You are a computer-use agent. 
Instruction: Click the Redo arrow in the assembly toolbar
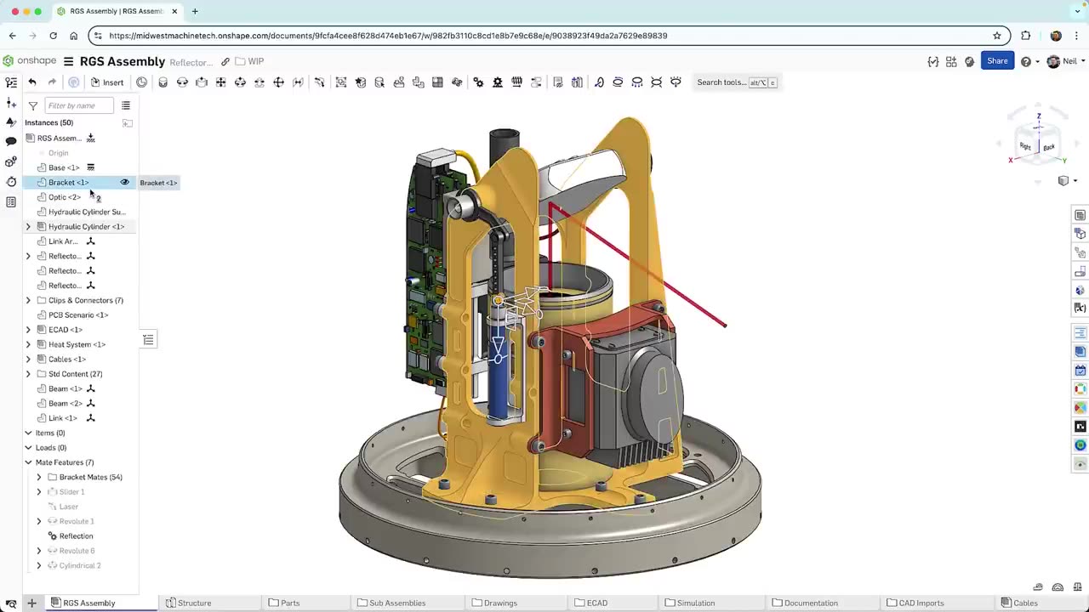[x=52, y=82]
